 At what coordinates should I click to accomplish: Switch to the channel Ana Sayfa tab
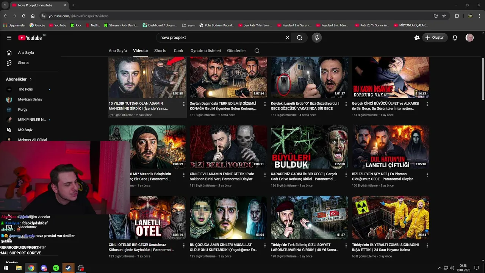118,51
